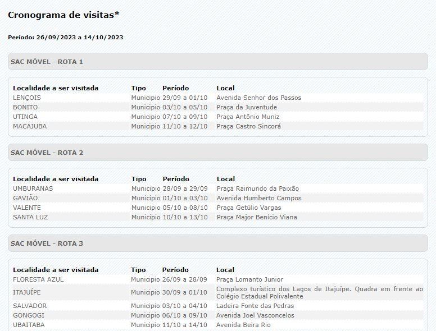Screen dimensions: 436x331
Task: Select the BONITO locality in Rota 1
Action: pos(25,107)
